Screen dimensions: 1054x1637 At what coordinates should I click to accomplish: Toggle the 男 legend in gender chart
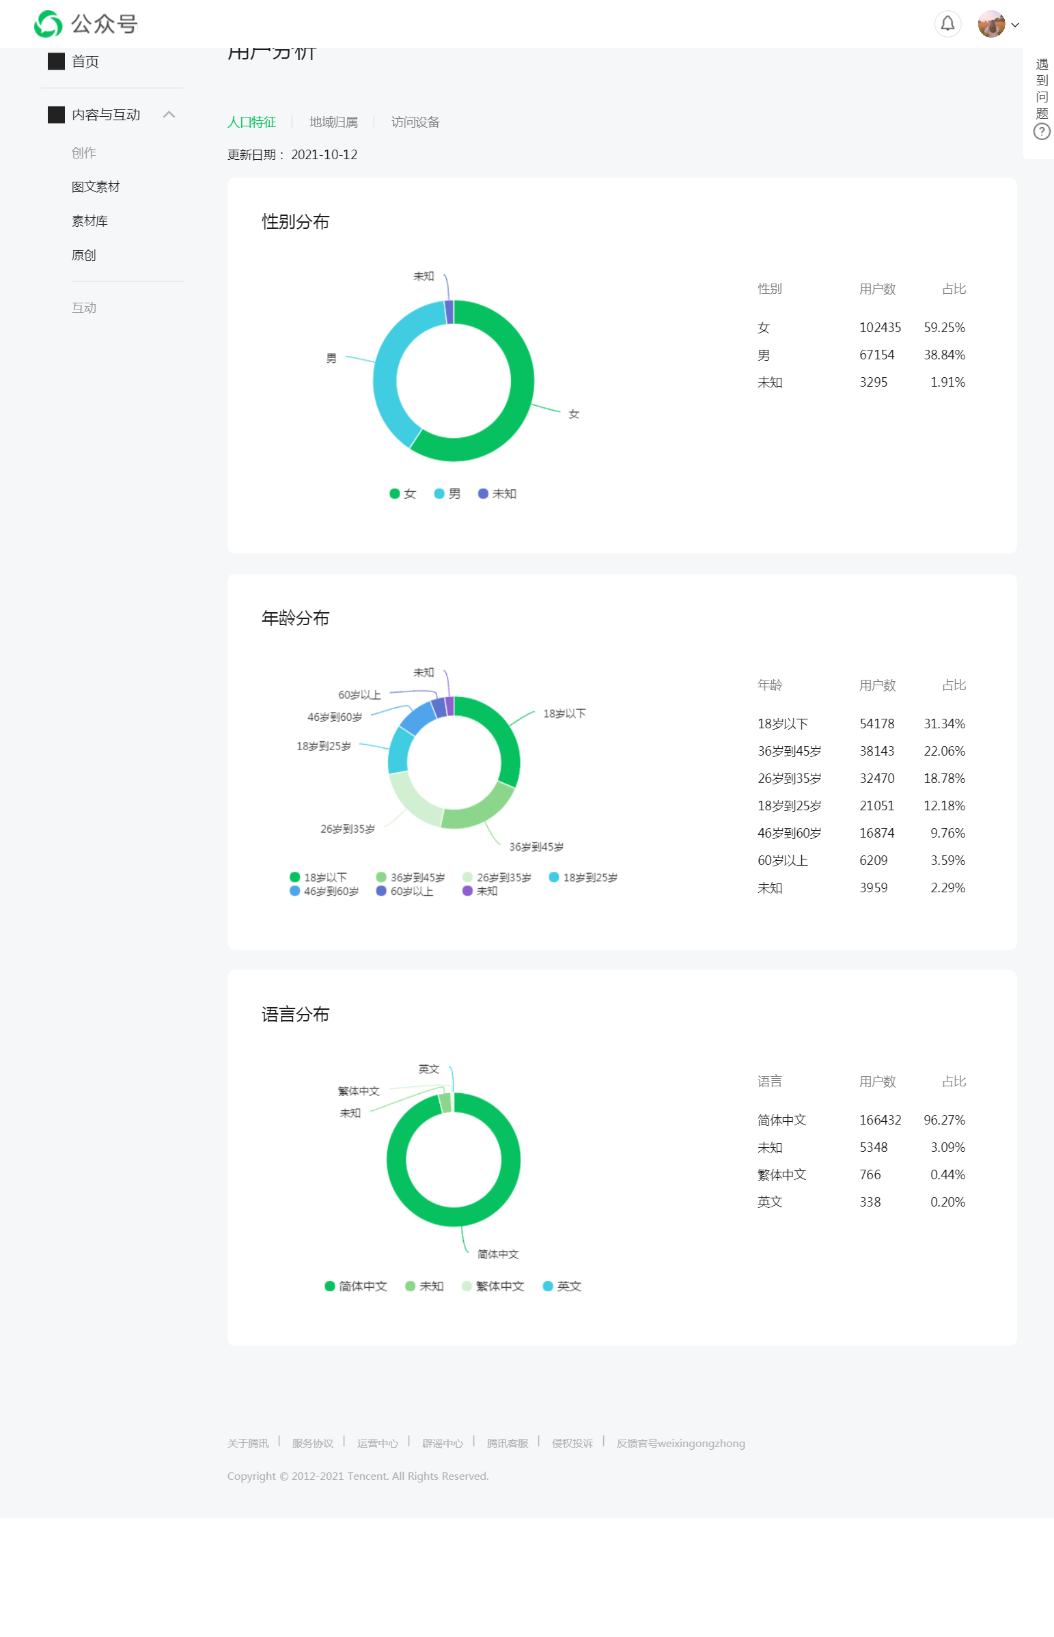tap(447, 493)
